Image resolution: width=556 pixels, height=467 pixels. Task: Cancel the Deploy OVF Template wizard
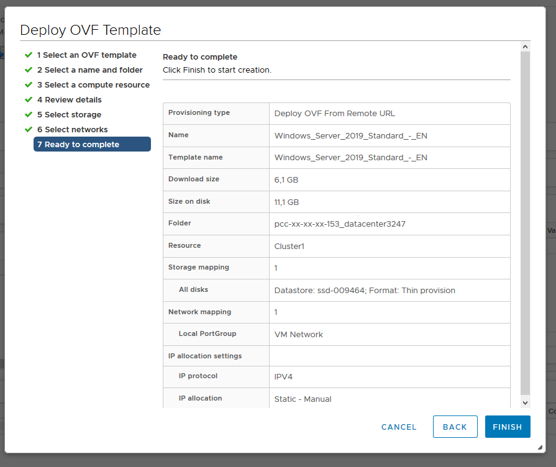click(399, 427)
